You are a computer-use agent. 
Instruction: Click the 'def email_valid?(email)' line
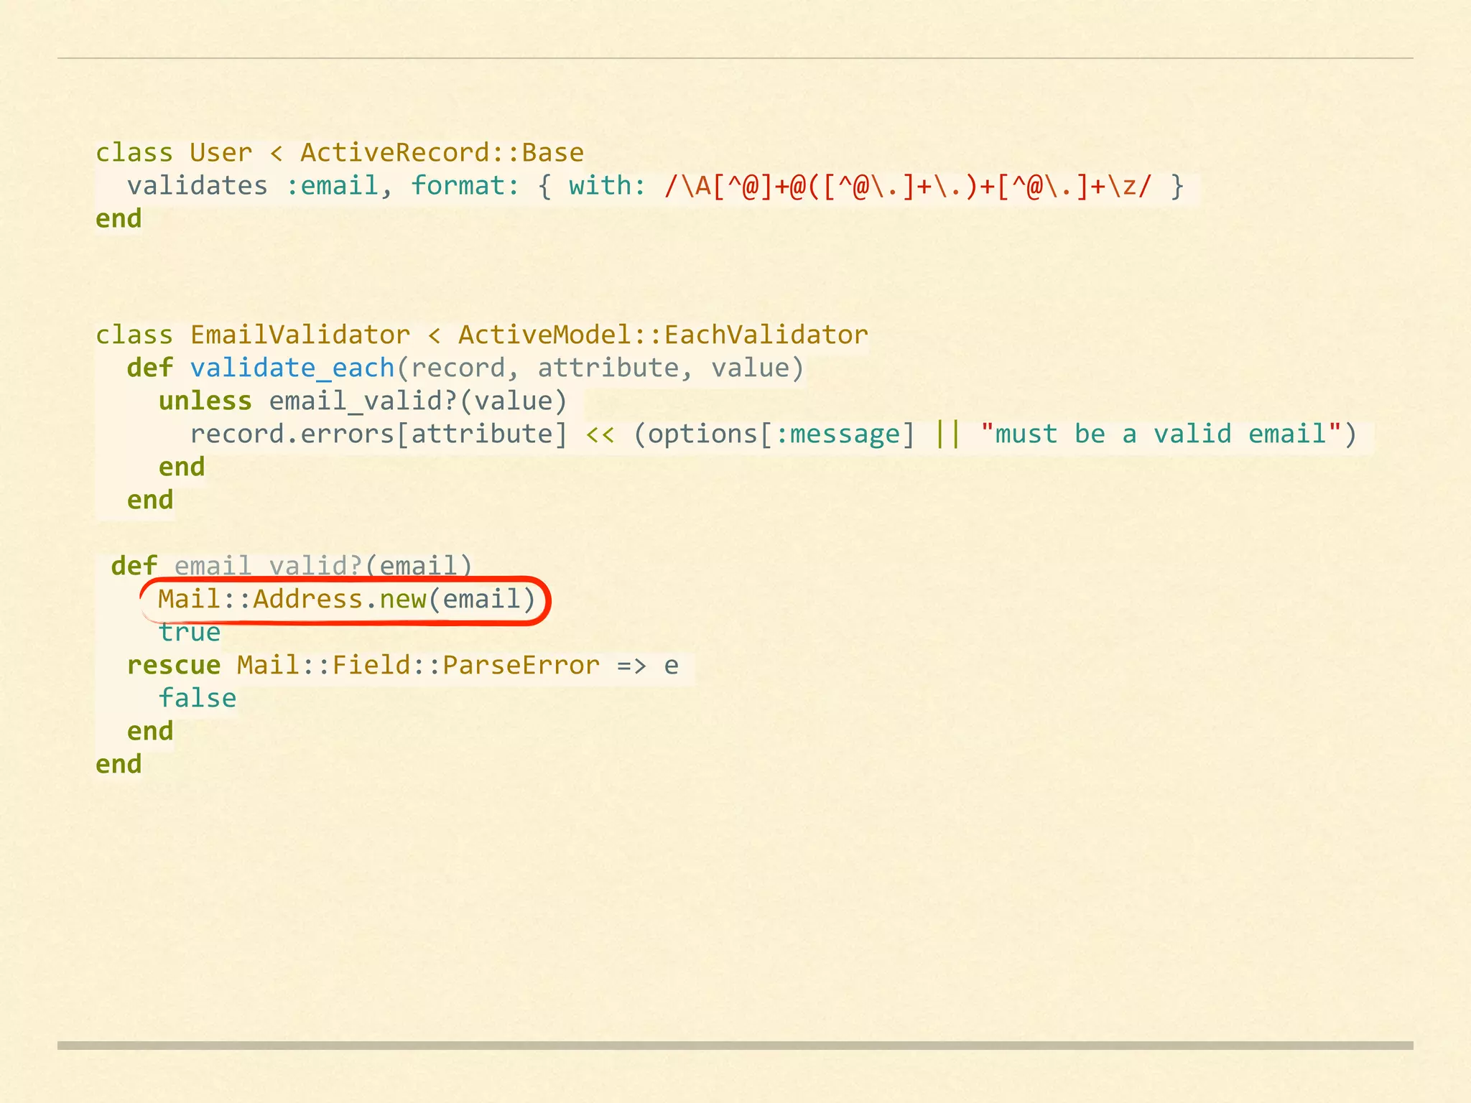coord(292,566)
